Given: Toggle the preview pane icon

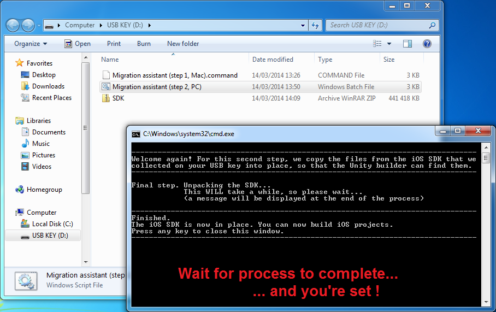Looking at the screenshot, I should 408,44.
